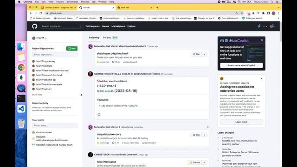The width and height of the screenshot is (297, 167).
Task: Click the Find a team field
Action: [55, 126]
